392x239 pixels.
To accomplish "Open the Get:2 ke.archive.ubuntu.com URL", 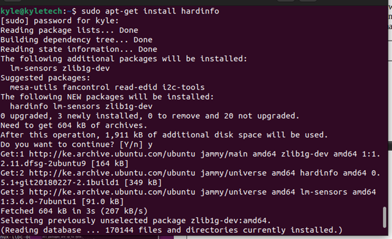I will [112, 173].
